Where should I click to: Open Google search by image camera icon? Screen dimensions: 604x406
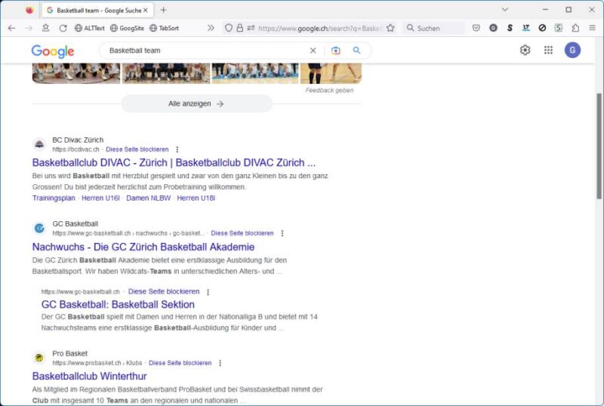pos(336,51)
